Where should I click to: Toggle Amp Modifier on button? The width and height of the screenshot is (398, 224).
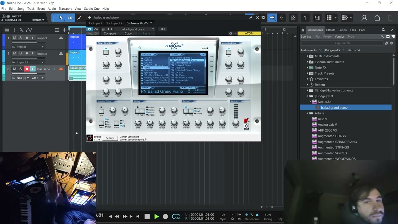coord(229,53)
